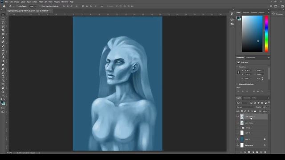This screenshot has height=160, width=285.
Task: Toggle visibility of Layer 5 copy 2
Action: tap(237, 116)
